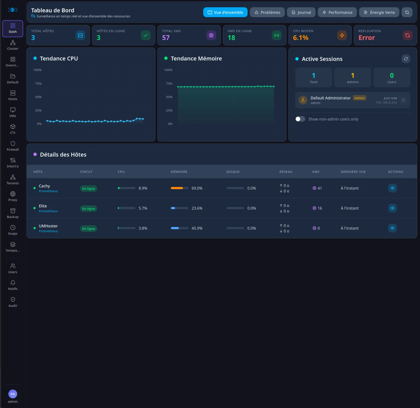Screen dimensions: 420x408
Task: Click the Hôtes en ligne checkmark icon
Action: 146,35
